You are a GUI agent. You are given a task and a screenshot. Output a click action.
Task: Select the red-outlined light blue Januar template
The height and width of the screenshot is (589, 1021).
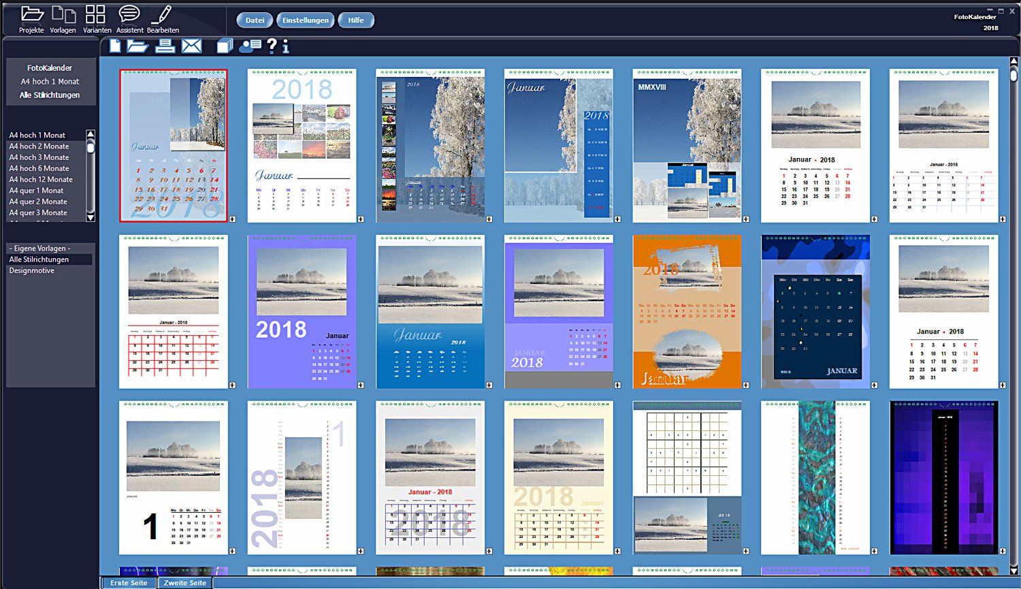[174, 146]
